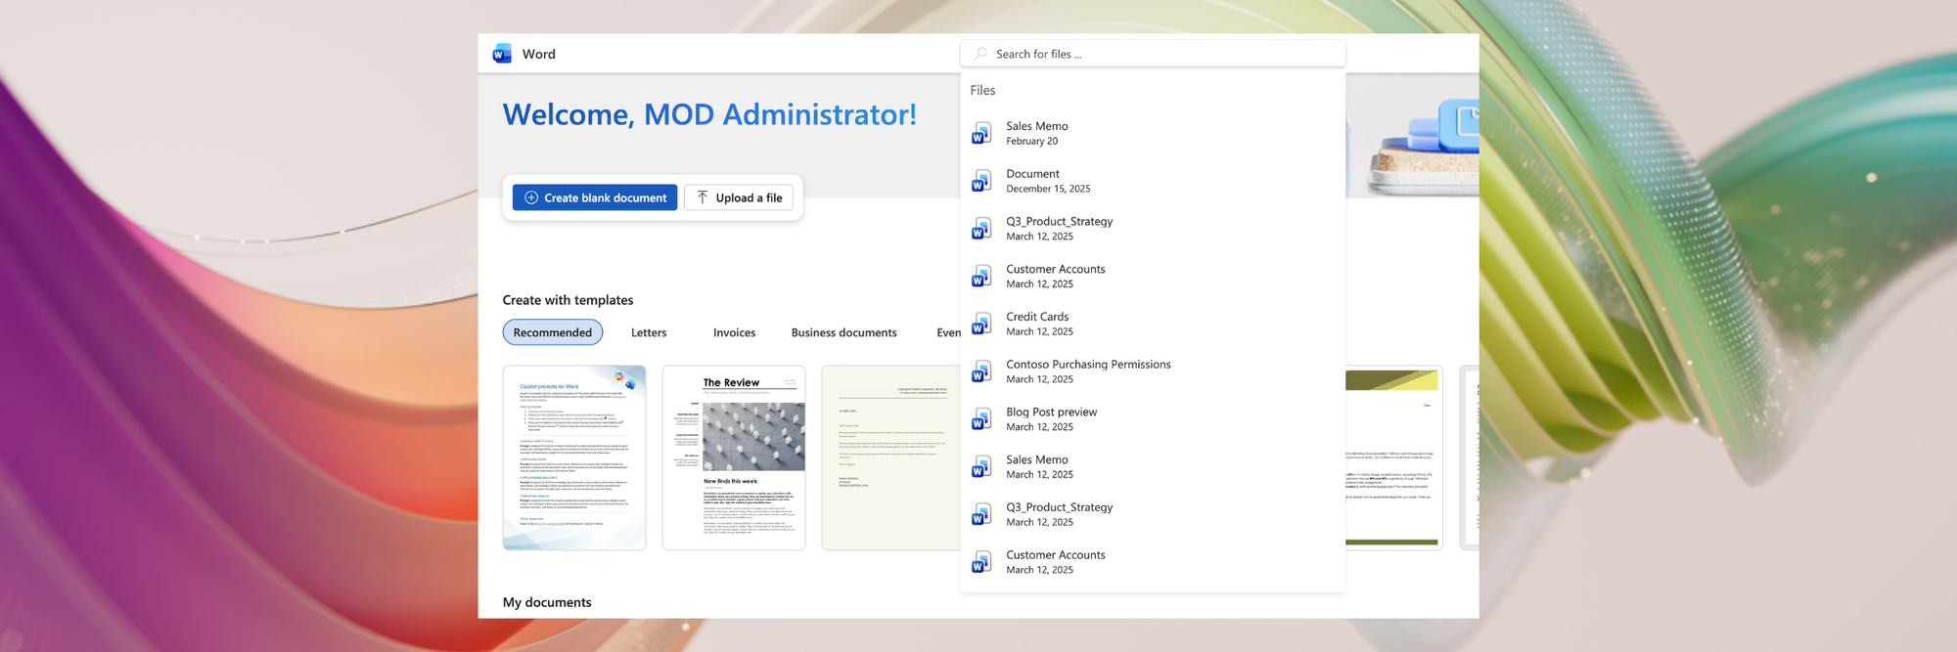Open the Copilot prompts for Word template

[574, 457]
